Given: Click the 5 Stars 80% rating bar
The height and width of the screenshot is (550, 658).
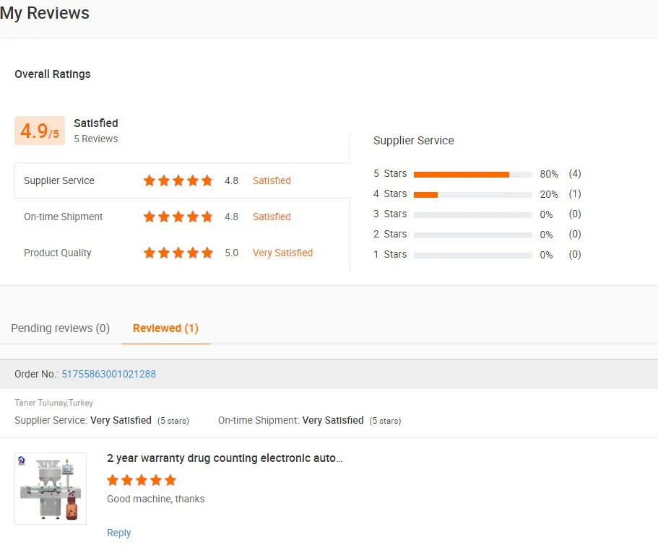Looking at the screenshot, I should [x=472, y=174].
